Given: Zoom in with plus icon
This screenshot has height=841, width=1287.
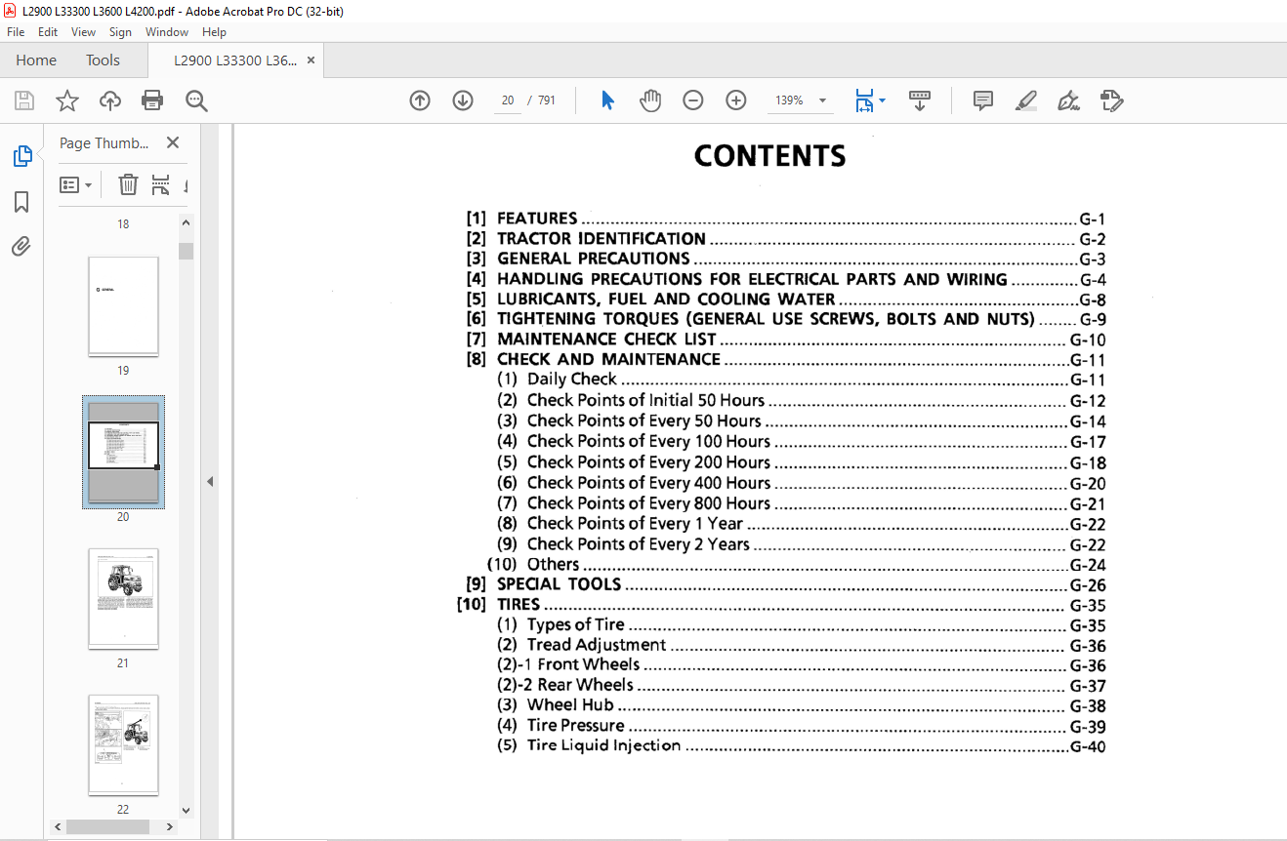Looking at the screenshot, I should point(736,100).
